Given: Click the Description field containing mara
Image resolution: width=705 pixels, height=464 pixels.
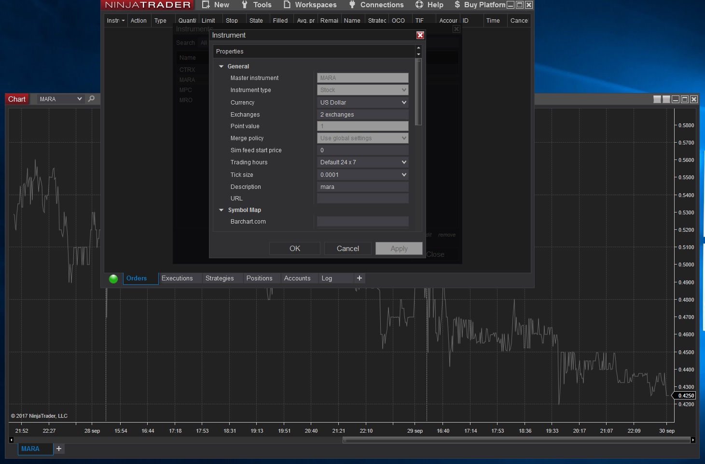Looking at the screenshot, I should coord(363,187).
